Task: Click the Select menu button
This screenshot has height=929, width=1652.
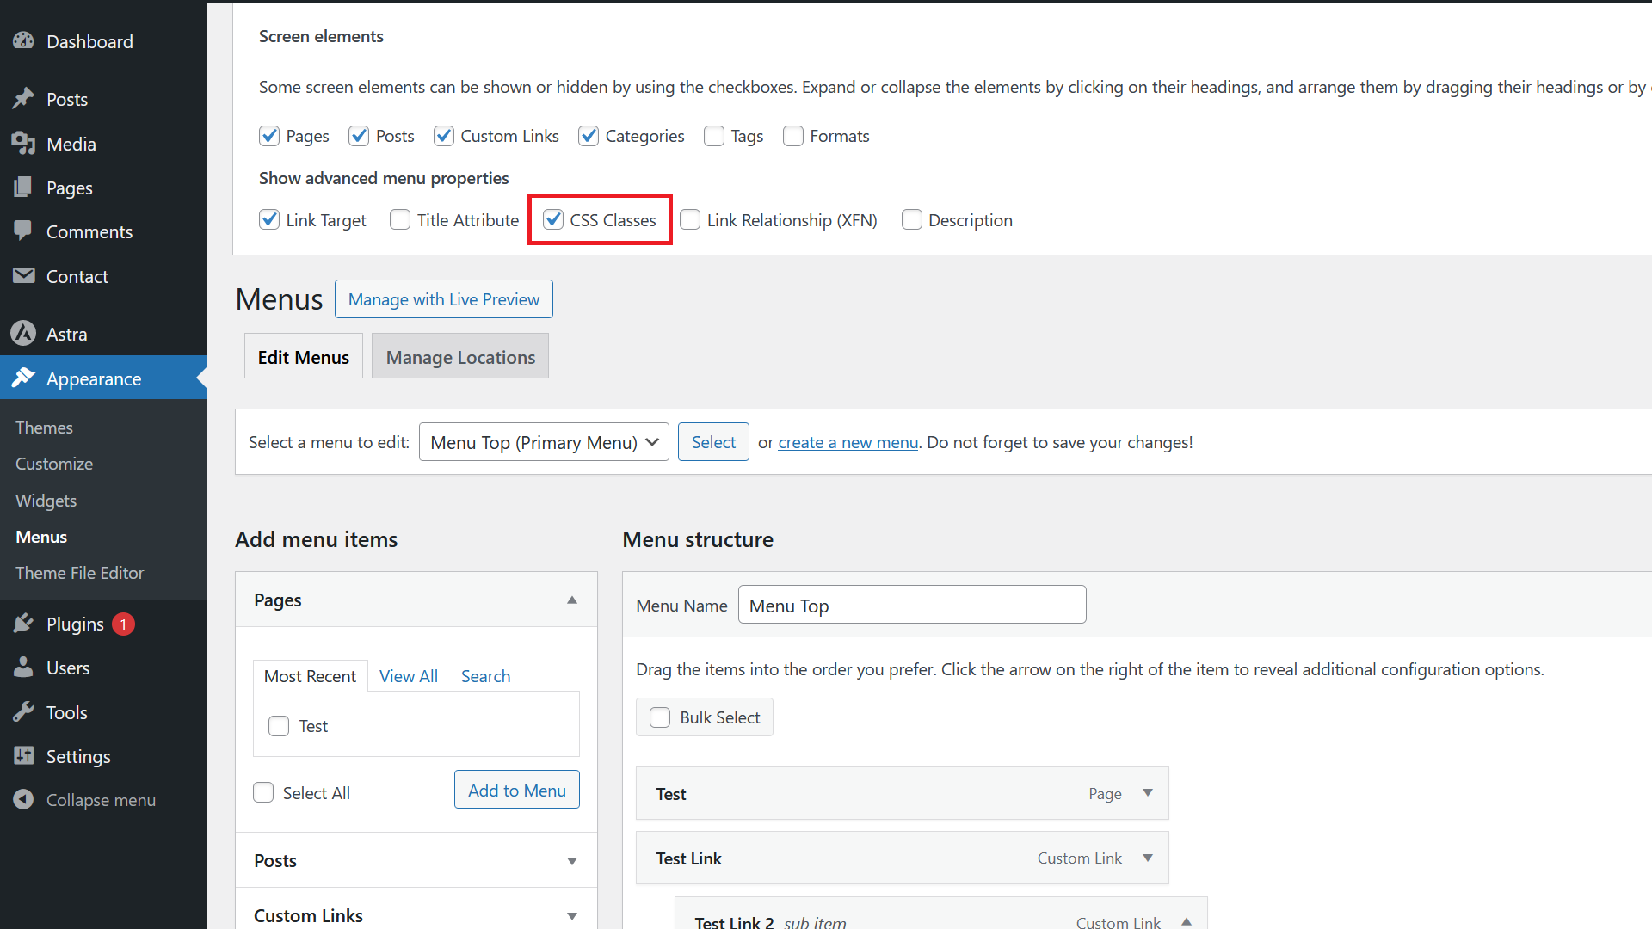Action: [x=713, y=442]
